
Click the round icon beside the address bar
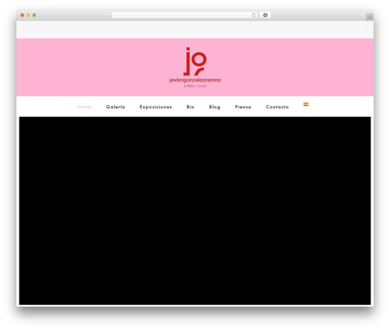[x=265, y=16]
